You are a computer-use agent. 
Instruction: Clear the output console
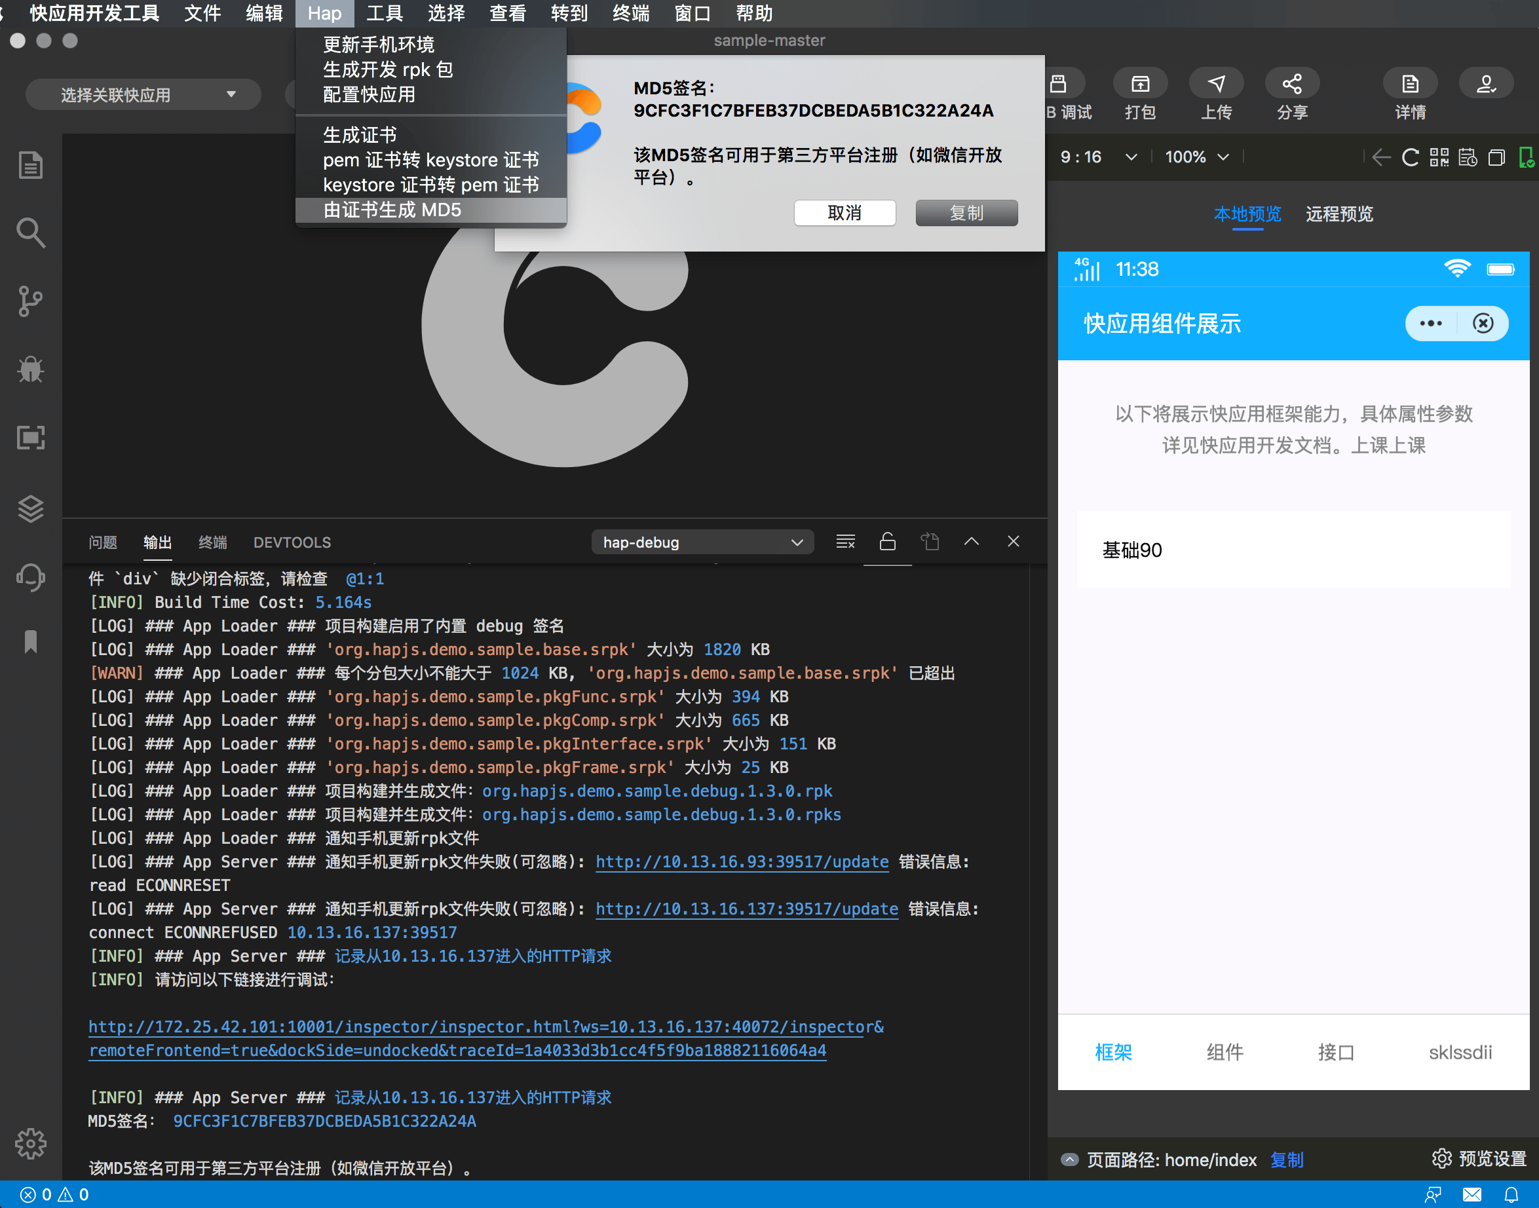tap(846, 541)
